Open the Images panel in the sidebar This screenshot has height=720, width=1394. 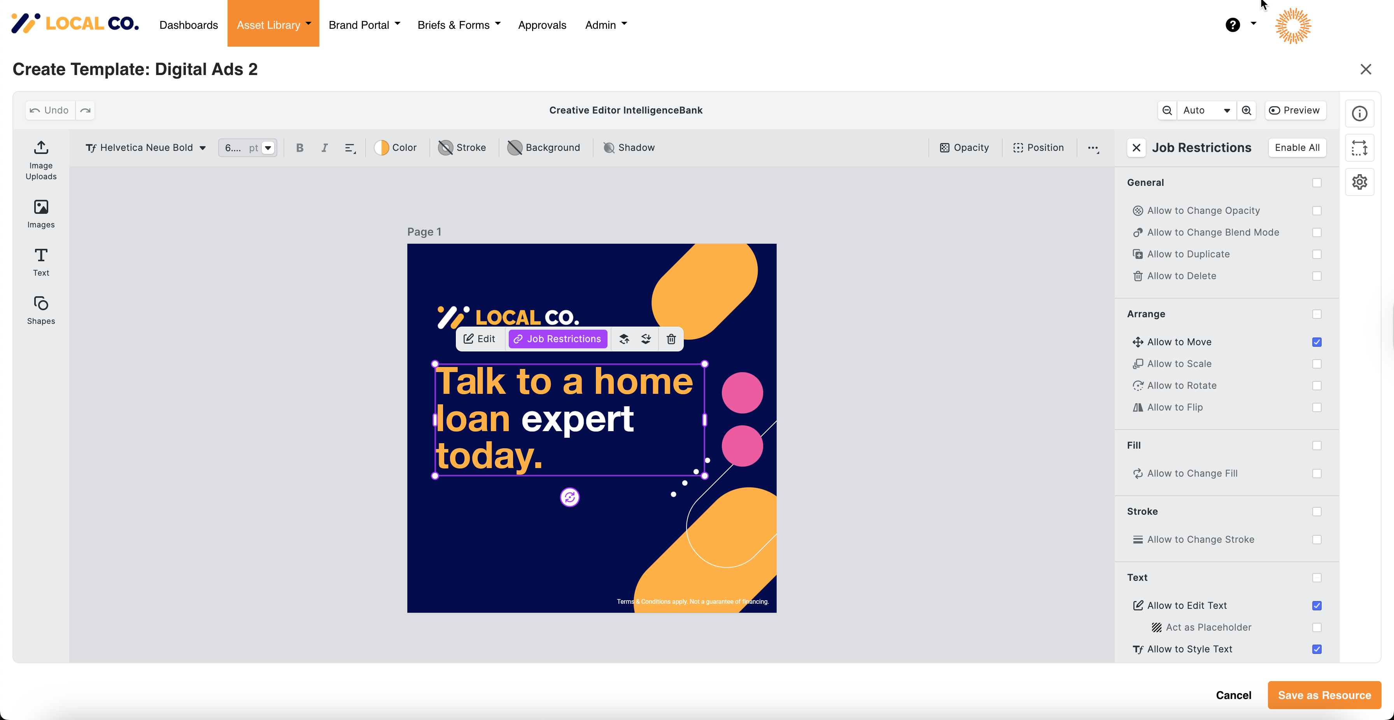coord(40,213)
